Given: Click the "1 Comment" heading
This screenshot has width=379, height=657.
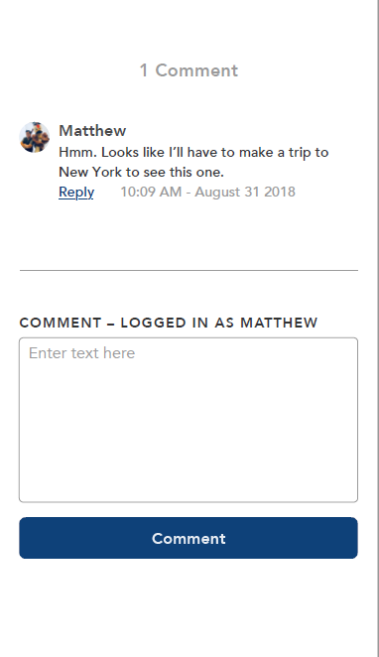Looking at the screenshot, I should pyautogui.click(x=189, y=70).
